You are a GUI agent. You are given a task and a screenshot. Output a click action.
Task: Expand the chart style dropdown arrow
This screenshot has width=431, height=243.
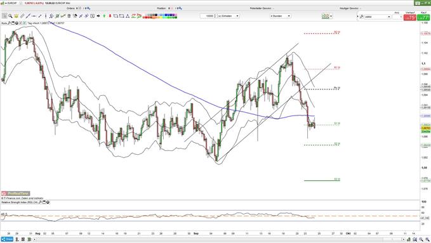[x=331, y=16]
